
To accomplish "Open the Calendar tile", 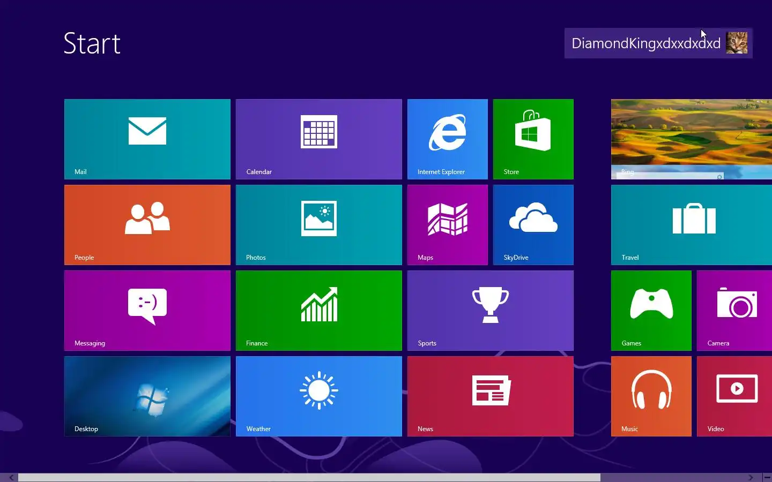I will [x=319, y=139].
